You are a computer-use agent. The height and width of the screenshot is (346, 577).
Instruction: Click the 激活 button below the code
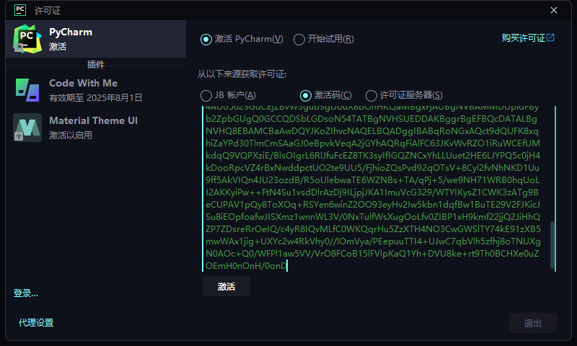[x=226, y=286]
